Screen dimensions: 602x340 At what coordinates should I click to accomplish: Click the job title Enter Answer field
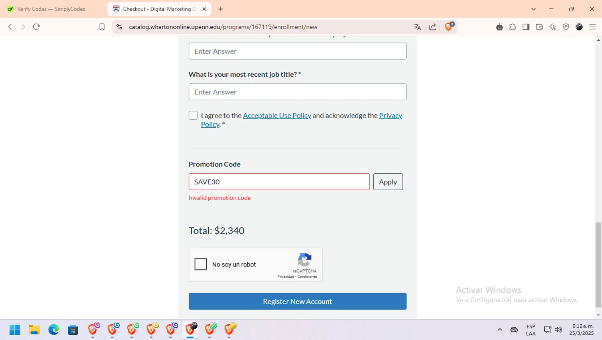(x=297, y=92)
